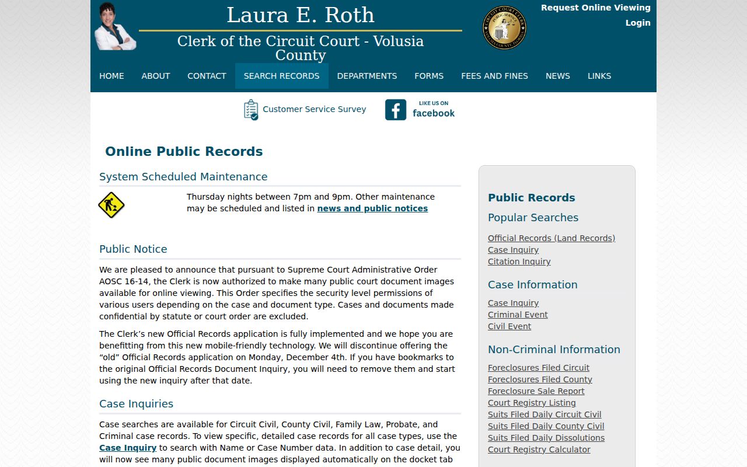Follow the news and public notices link
The image size is (747, 467).
(x=372, y=208)
